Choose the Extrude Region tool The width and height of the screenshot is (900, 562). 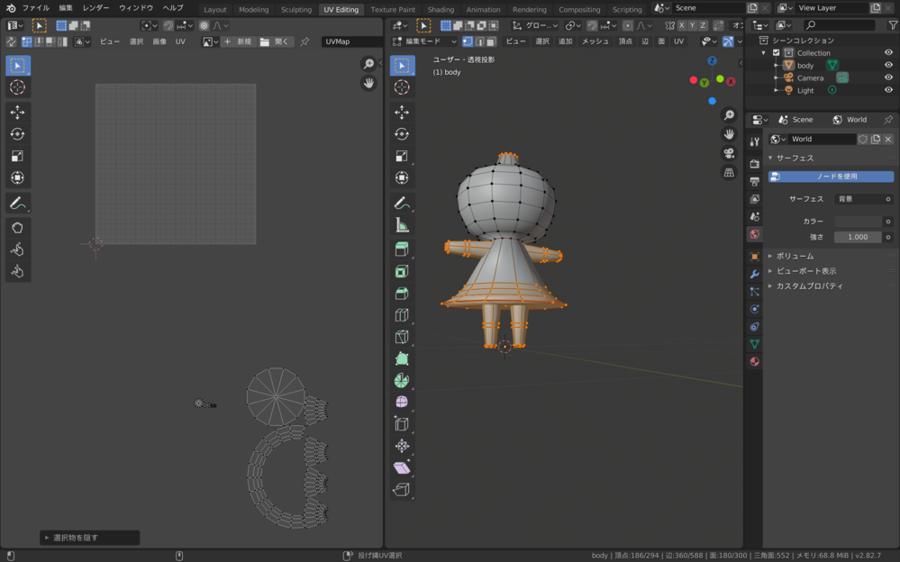pos(402,249)
